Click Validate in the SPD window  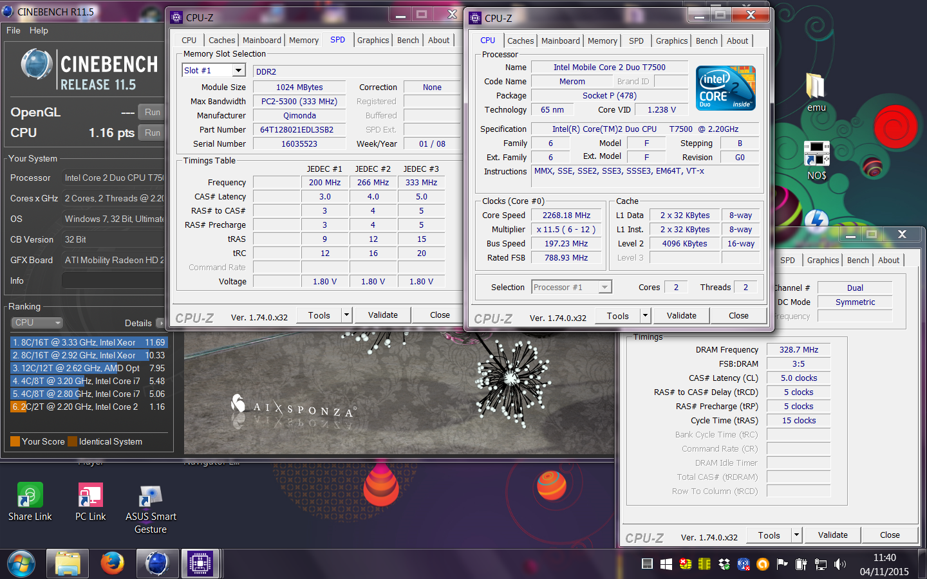[383, 315]
